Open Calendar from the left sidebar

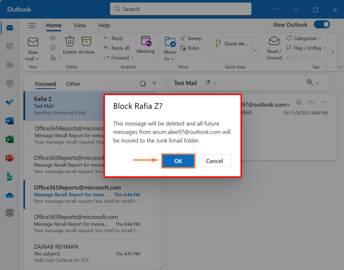tap(10, 46)
